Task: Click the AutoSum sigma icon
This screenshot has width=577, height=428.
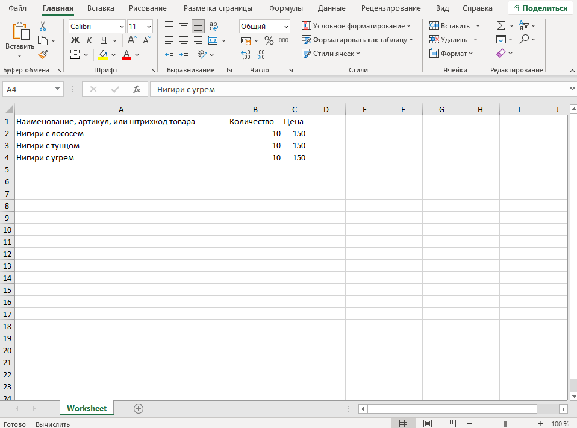Action: 501,26
